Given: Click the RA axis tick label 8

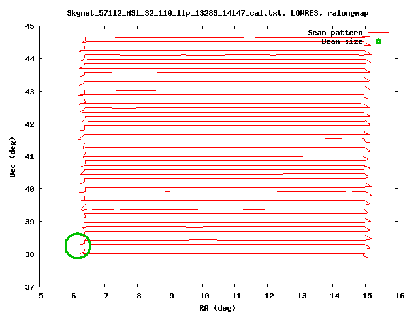Looking at the screenshot, I should click(x=139, y=296).
